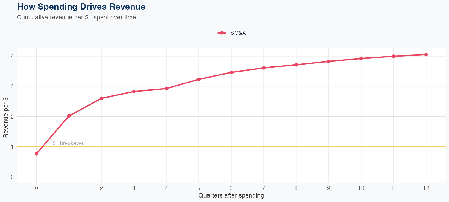Click the "Revenue per $1" axis title
Viewport: 449px width, 202px height.
tap(6, 116)
